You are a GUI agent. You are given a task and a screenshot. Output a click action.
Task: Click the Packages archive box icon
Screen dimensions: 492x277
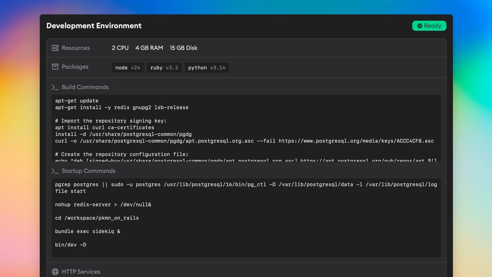(55, 66)
